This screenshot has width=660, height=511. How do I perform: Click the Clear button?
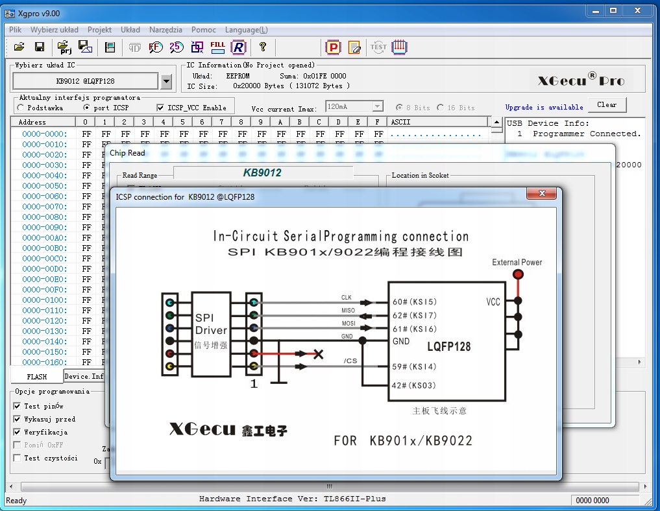[x=607, y=105]
